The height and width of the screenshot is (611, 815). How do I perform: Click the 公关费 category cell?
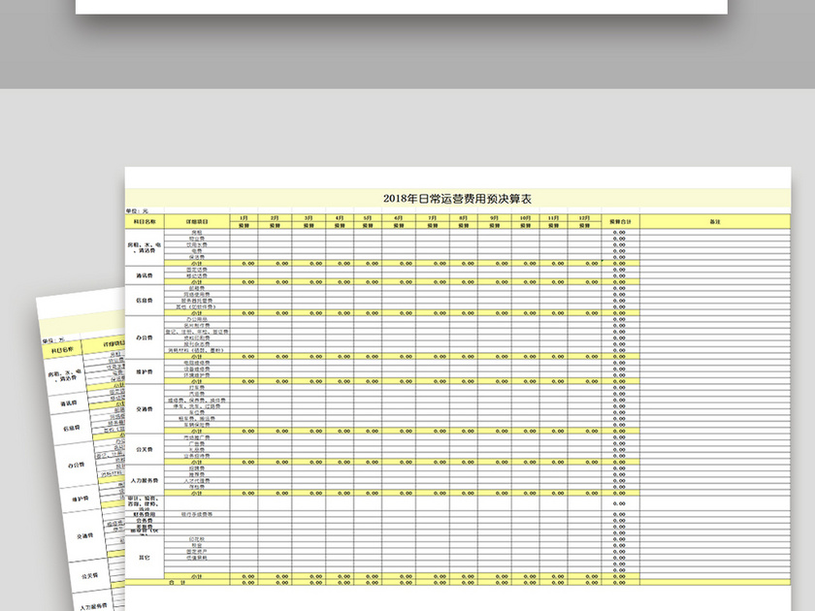[142, 450]
